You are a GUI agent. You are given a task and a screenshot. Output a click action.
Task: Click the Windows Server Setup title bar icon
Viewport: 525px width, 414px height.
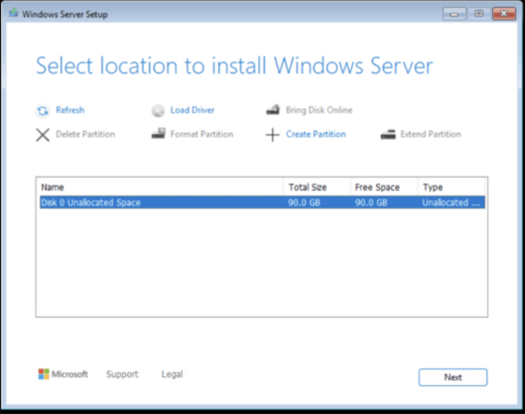[x=13, y=13]
